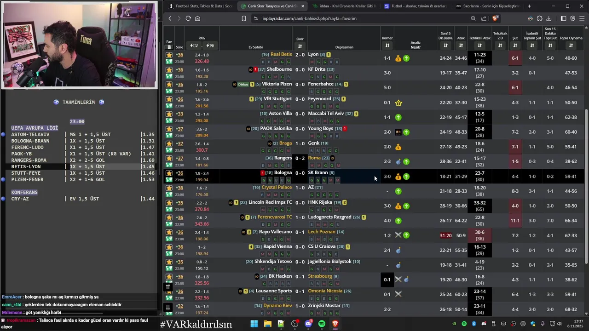Click money bag analysis icon in Braga row
589x331 pixels.
point(398,147)
